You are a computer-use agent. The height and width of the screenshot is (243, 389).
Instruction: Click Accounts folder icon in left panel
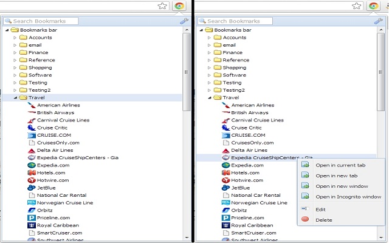coord(23,38)
